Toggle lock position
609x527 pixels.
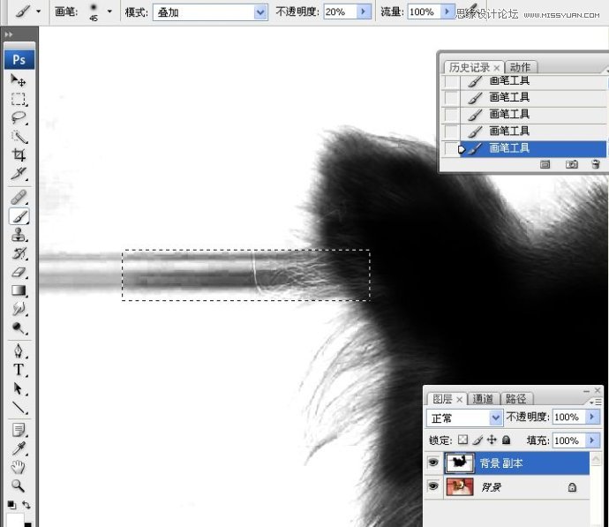492,440
